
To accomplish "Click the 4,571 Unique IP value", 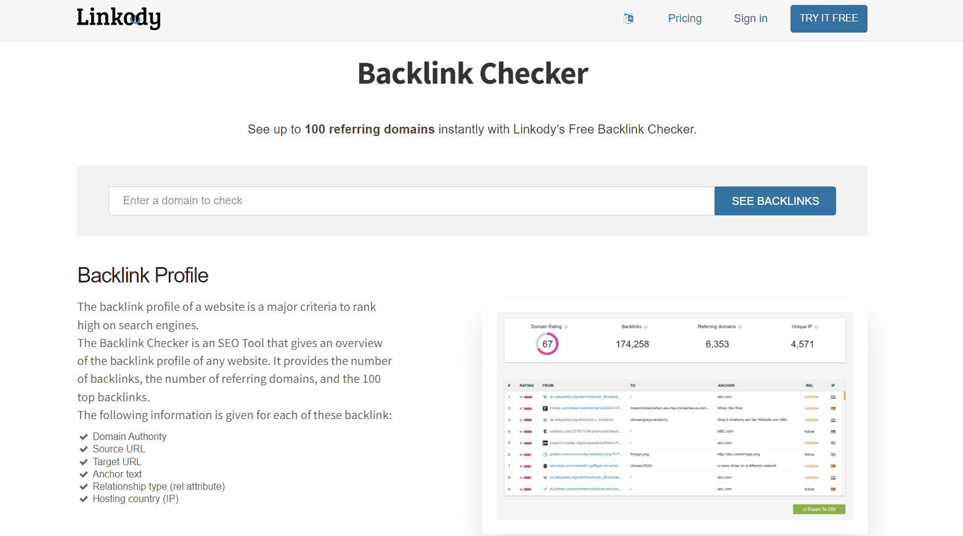I will 802,344.
